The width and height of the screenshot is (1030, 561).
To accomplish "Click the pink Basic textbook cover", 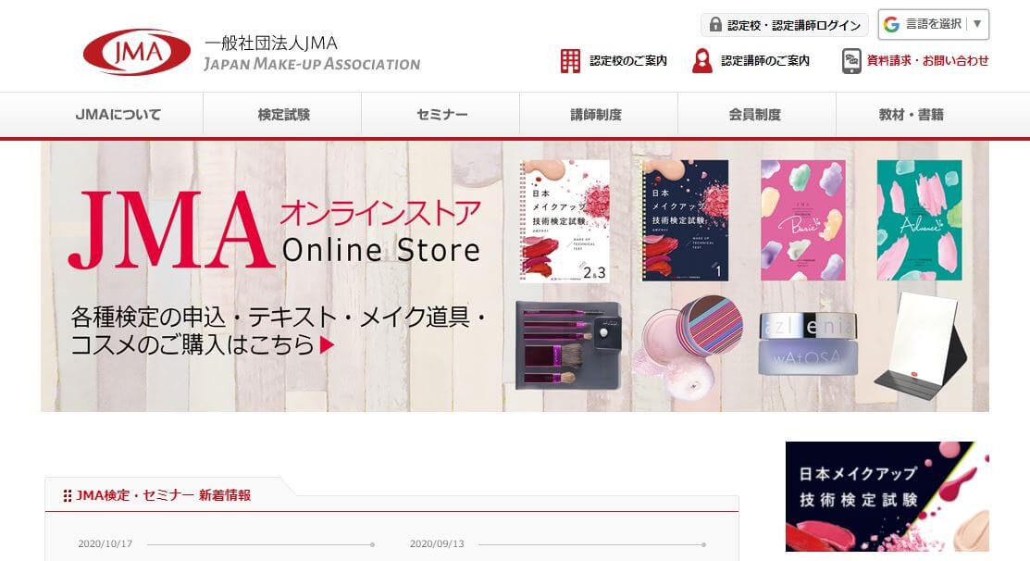I will [802, 220].
